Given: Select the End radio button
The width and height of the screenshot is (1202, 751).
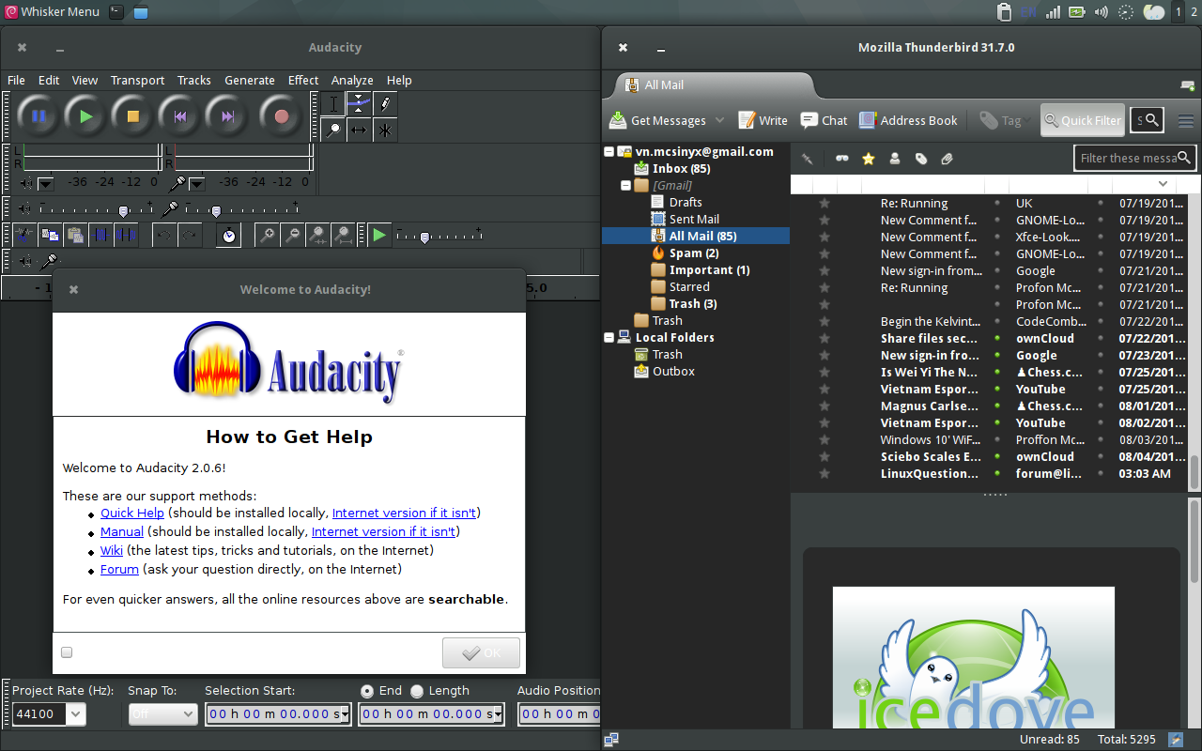Looking at the screenshot, I should pos(366,690).
